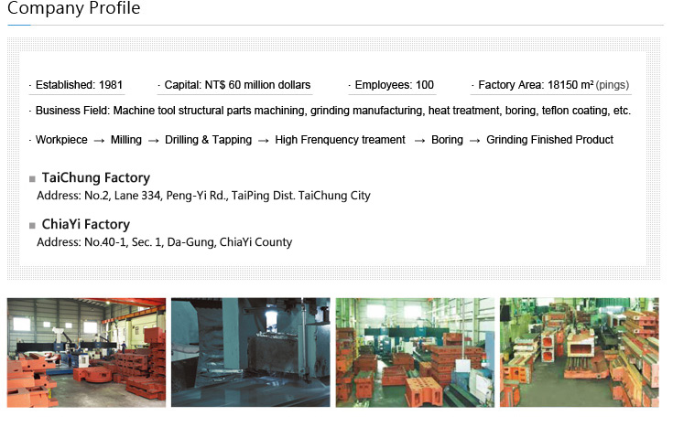Click the Company Profile heading
Viewport: 673px width, 427px height.
coord(74,8)
